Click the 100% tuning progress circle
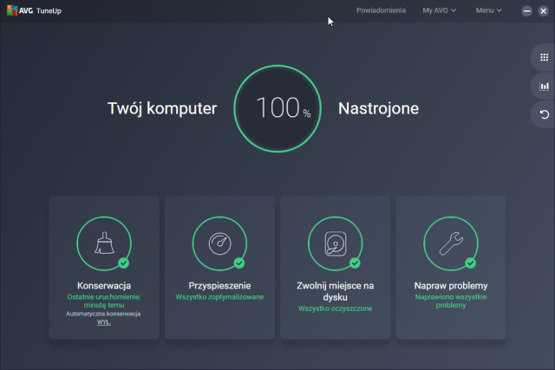This screenshot has width=555, height=370. (x=277, y=108)
